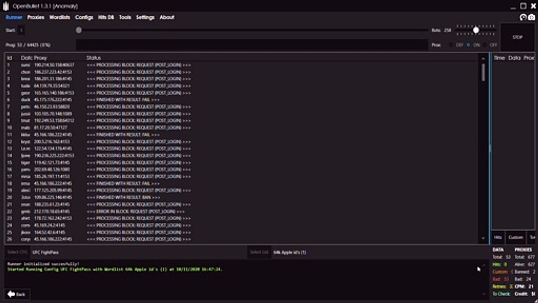This screenshot has height=303, width=538.
Task: Click the Time column header in hits panel
Action: pyautogui.click(x=499, y=58)
